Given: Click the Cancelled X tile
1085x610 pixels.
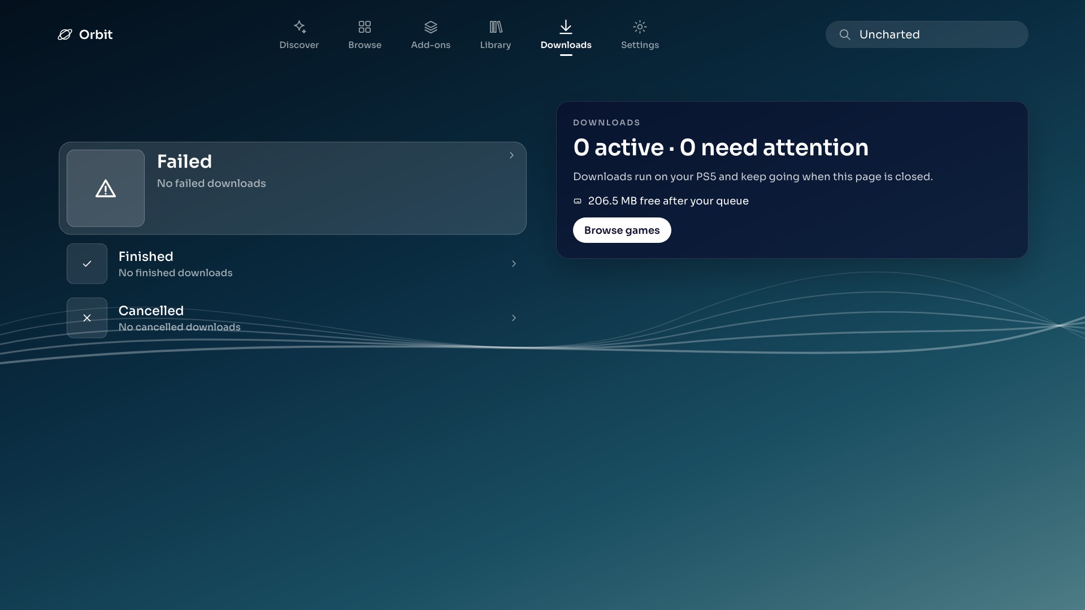Looking at the screenshot, I should (87, 318).
